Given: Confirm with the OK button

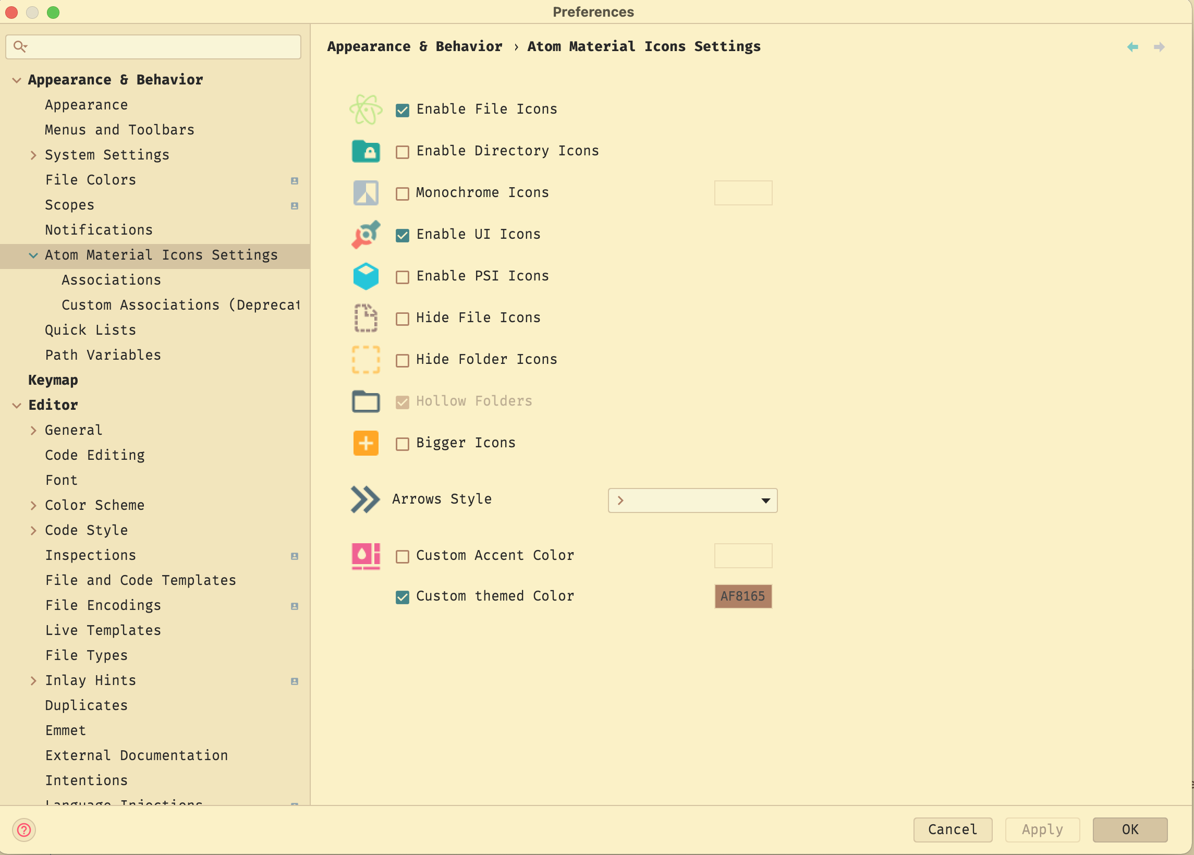Looking at the screenshot, I should (x=1130, y=830).
